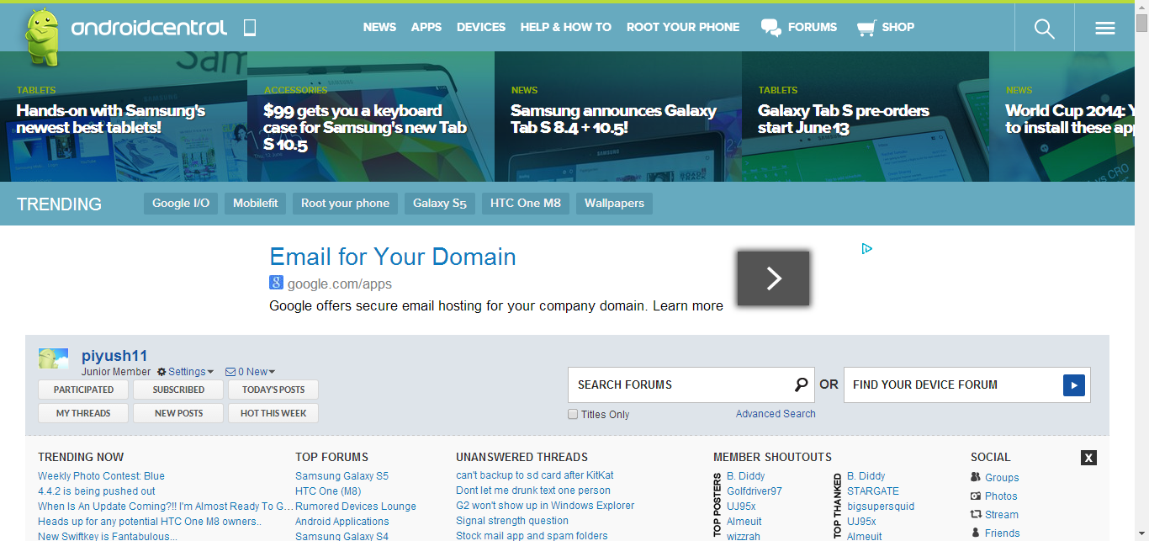Click the NEW POSTS button
Image resolution: width=1149 pixels, height=541 pixels.
178,413
